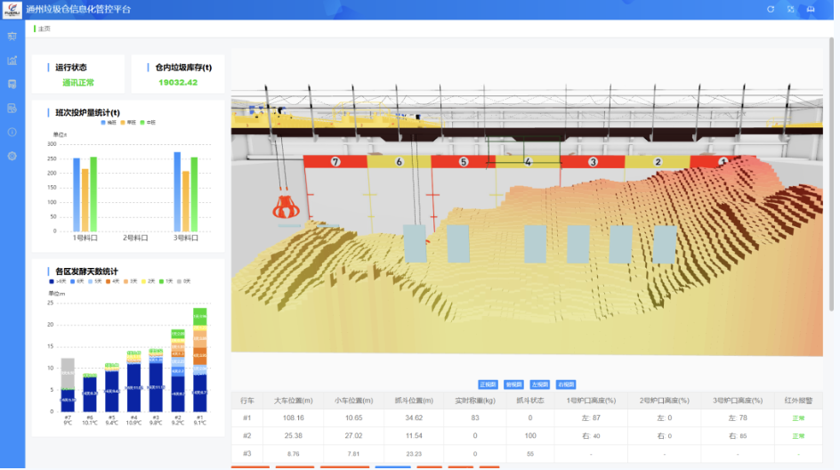Image resolution: width=840 pixels, height=470 pixels.
Task: Open the first sidebar monitor icon
Action: (x=12, y=36)
